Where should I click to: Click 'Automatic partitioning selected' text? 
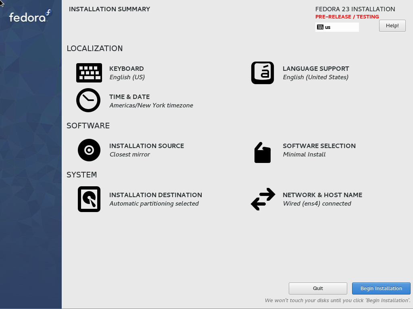click(x=154, y=204)
